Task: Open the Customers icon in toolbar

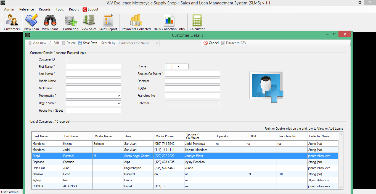Action: pos(12,22)
